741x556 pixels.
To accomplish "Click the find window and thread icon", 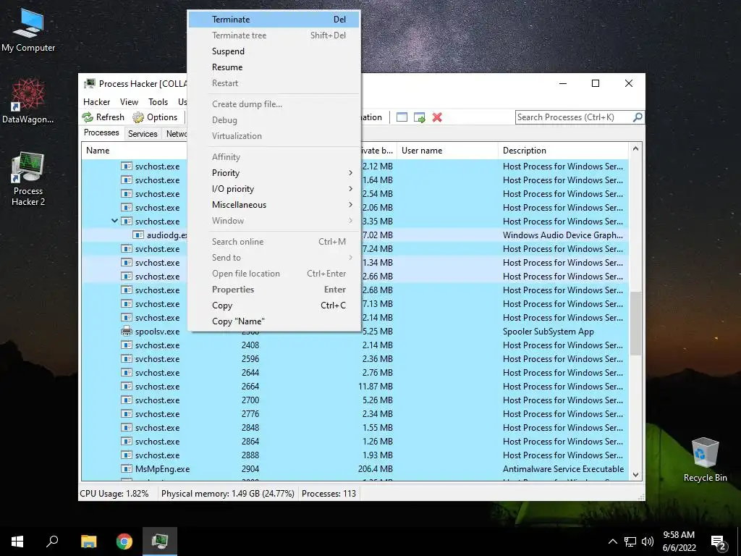I will [419, 117].
